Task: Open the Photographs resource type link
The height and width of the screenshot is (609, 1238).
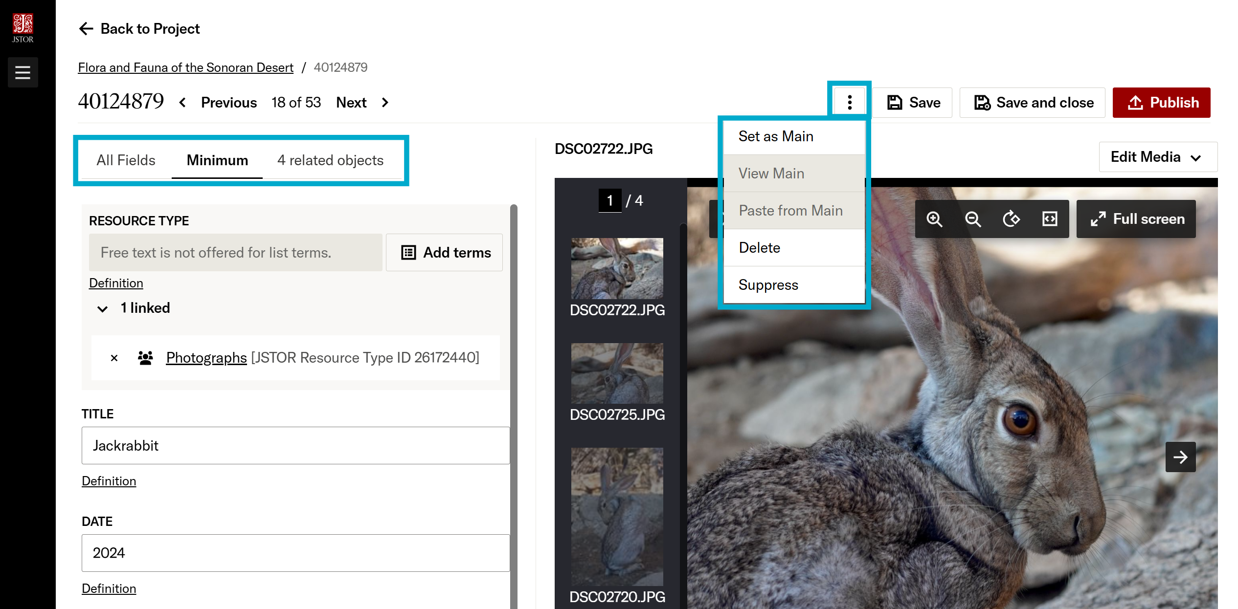Action: [x=206, y=358]
